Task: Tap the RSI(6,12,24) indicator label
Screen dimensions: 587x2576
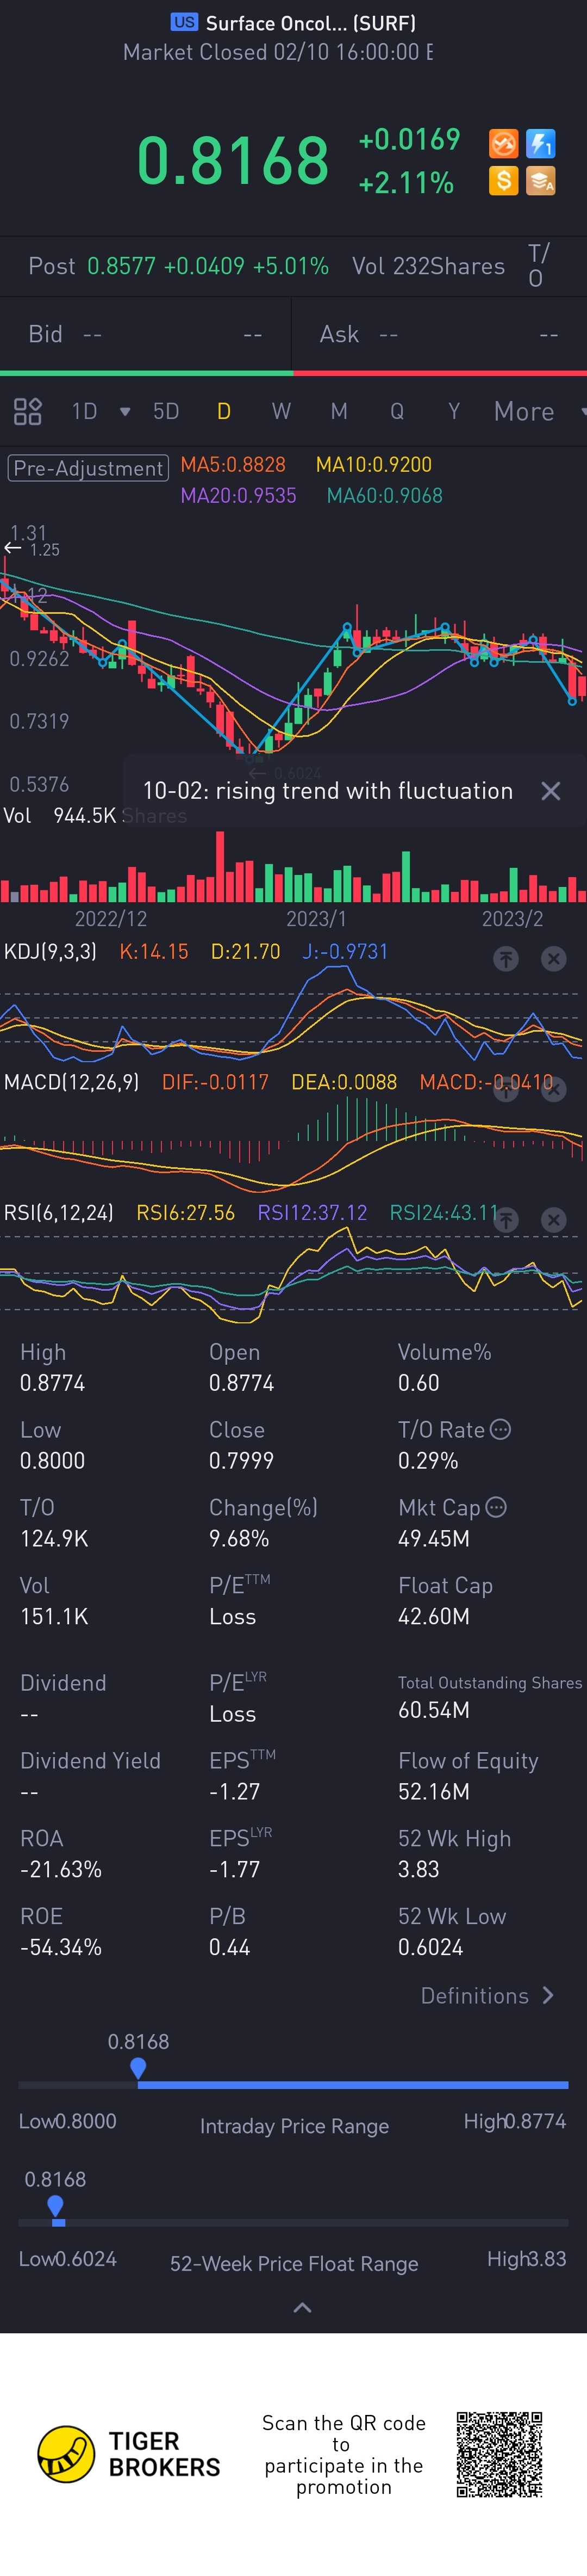Action: coord(58,1213)
